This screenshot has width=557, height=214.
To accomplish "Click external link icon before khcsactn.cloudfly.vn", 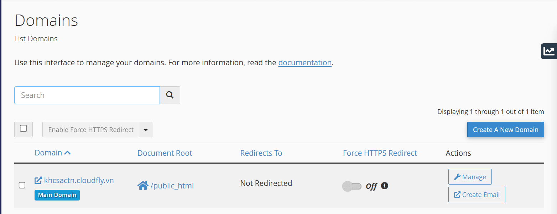I will click(38, 181).
